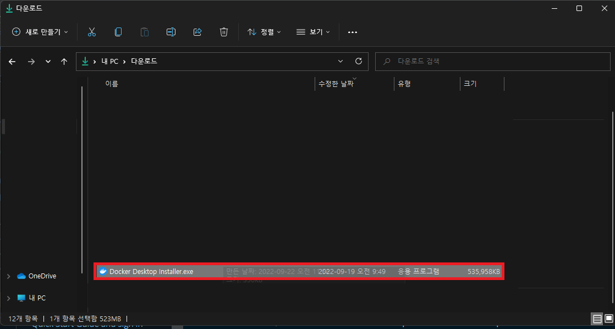This screenshot has width=615, height=329.
Task: Go forward with the right arrow
Action: tap(31, 62)
